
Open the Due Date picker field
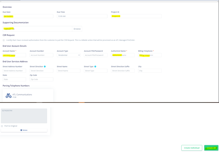28,16
